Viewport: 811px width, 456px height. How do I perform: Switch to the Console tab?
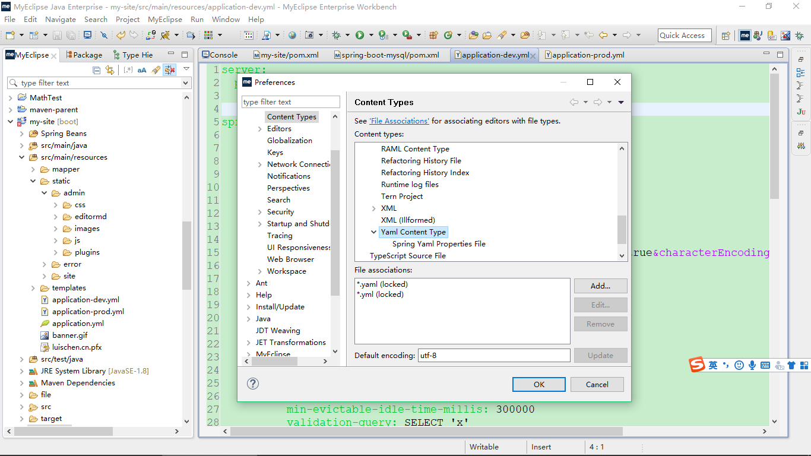[x=220, y=55]
